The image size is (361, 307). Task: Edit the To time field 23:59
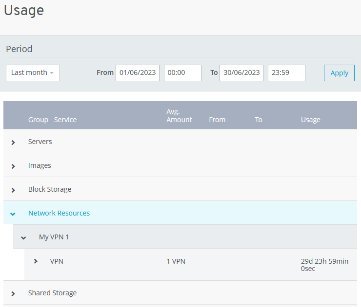click(x=286, y=73)
